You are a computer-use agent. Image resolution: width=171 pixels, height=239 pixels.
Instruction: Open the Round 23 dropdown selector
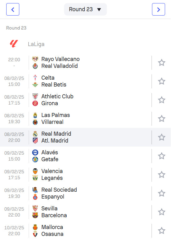85,9
